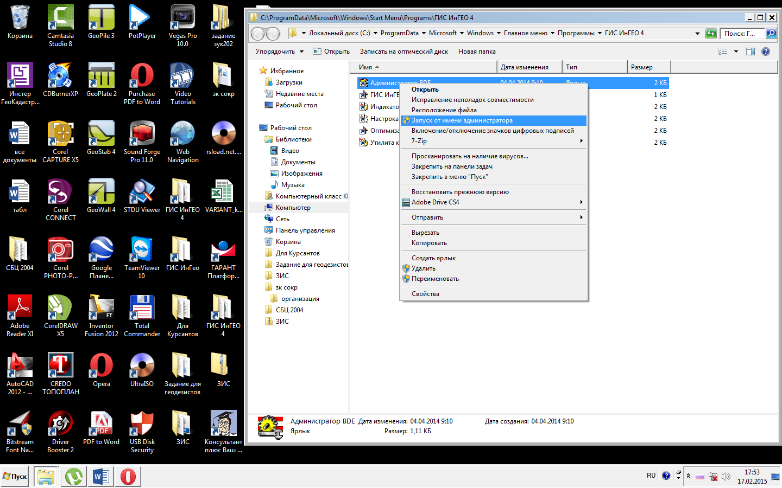The height and width of the screenshot is (488, 782).
Task: Open Purchase PDF to Word icon
Action: point(142,84)
